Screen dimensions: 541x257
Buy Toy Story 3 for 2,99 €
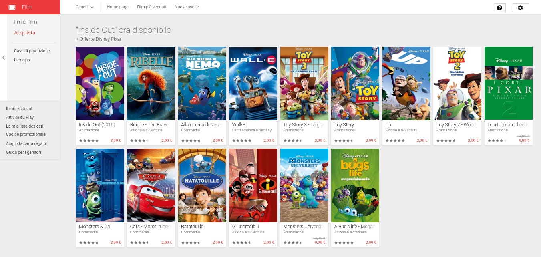[320, 141]
